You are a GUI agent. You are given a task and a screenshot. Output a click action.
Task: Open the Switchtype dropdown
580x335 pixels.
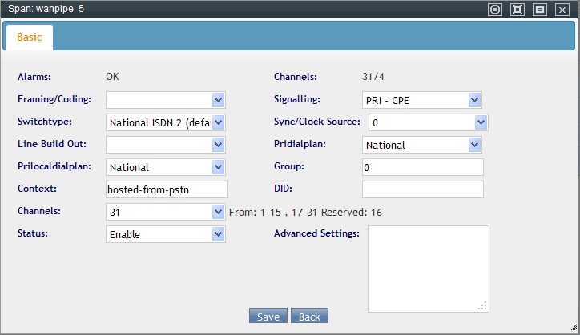coord(167,122)
